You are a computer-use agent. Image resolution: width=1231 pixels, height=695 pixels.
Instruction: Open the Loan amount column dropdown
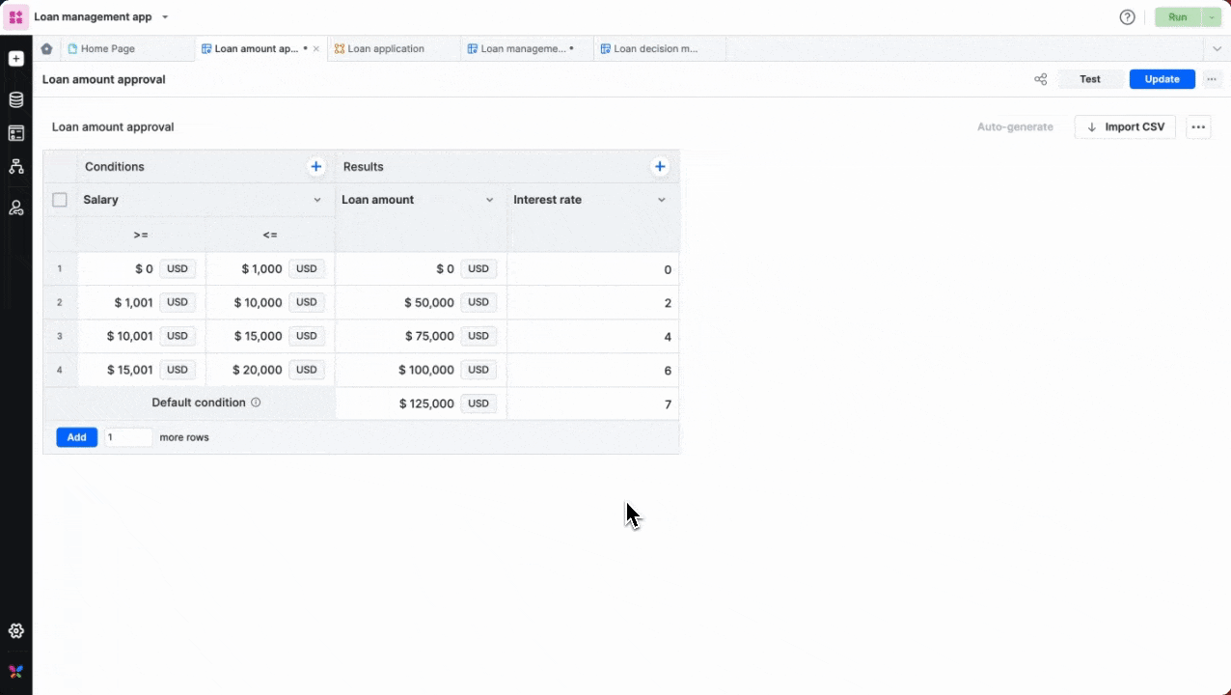(x=489, y=200)
